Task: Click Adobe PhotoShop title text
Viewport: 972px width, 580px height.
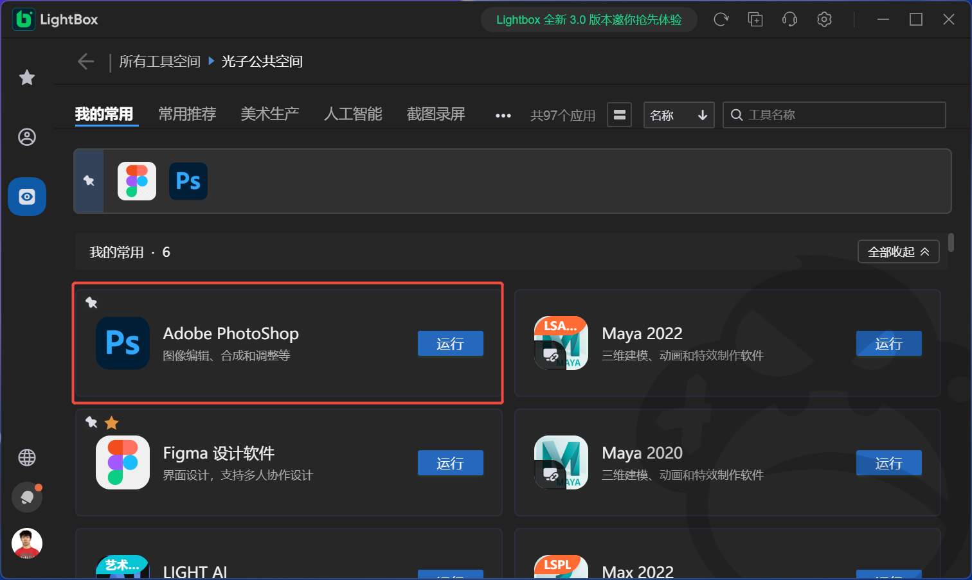Action: point(231,333)
